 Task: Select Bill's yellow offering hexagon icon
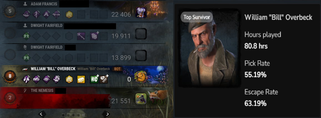[x=69, y=79]
